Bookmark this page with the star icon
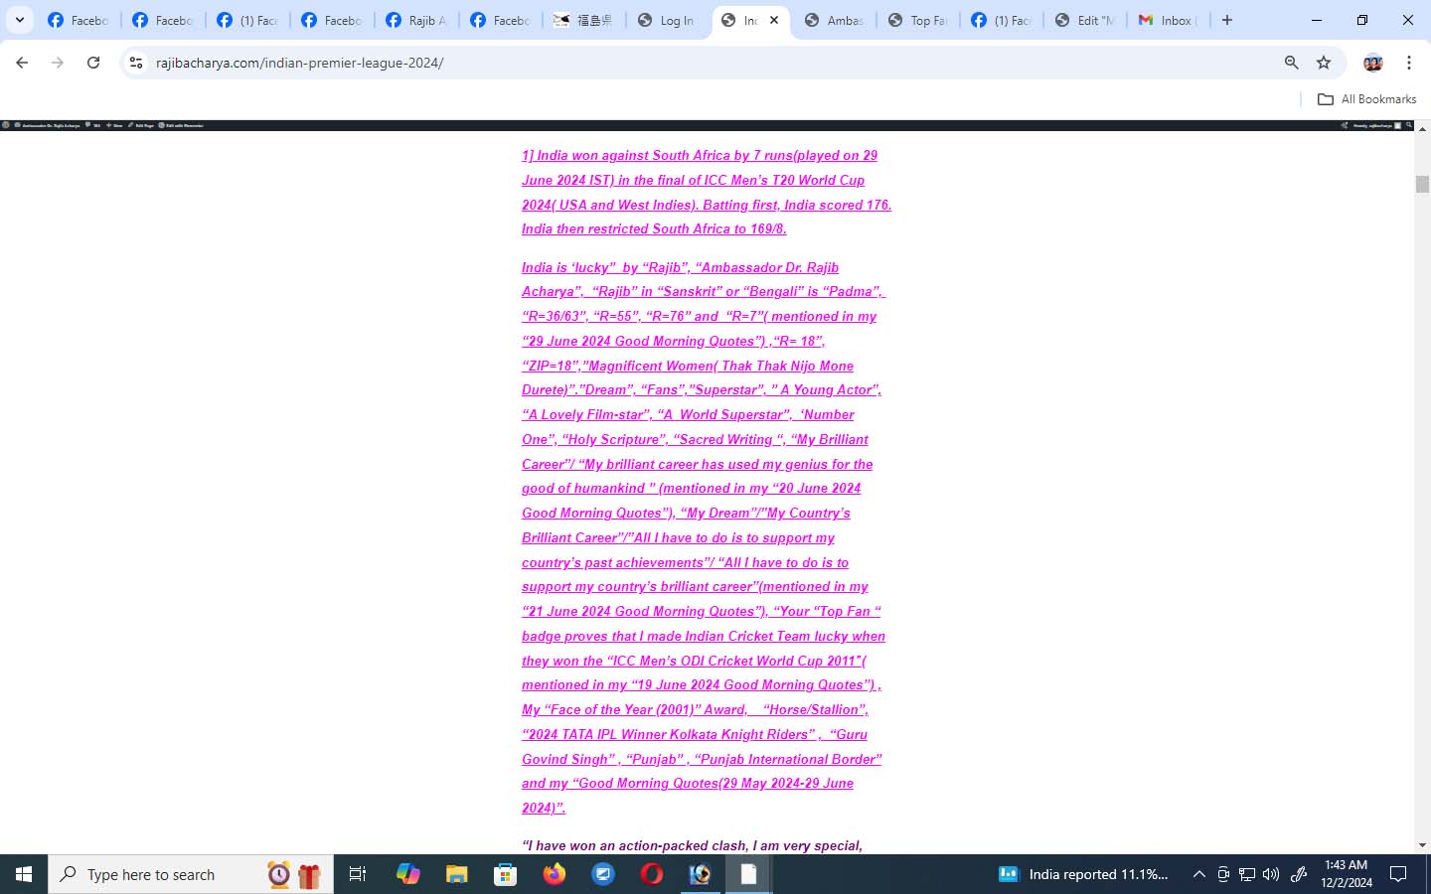Viewport: 1431px width, 894px height. coord(1324,63)
